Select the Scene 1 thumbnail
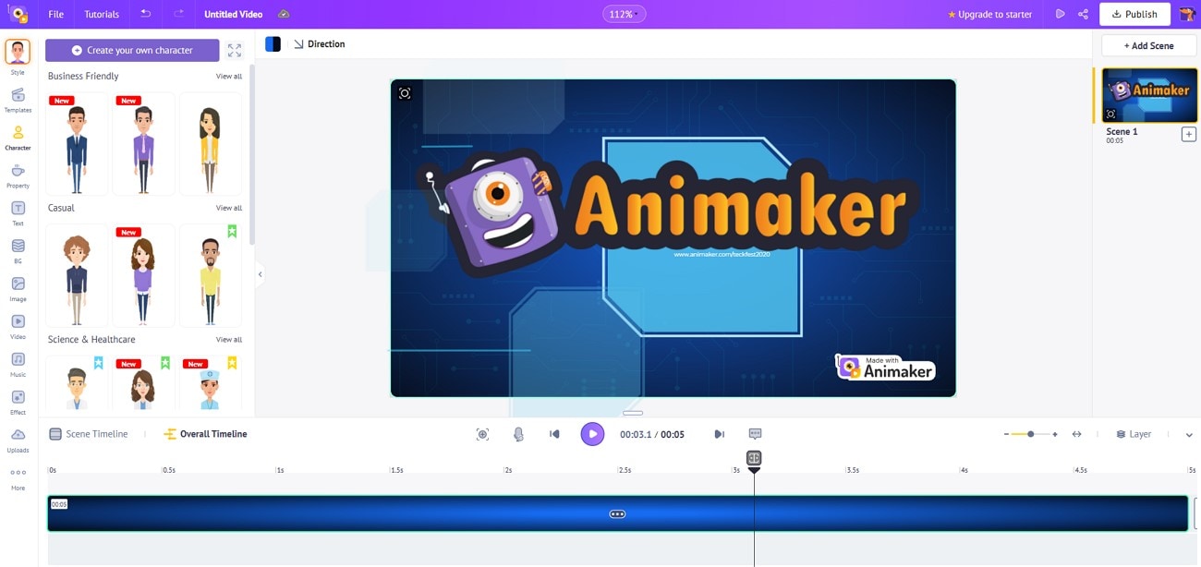Viewport: 1201px width, 567px height. click(x=1149, y=95)
